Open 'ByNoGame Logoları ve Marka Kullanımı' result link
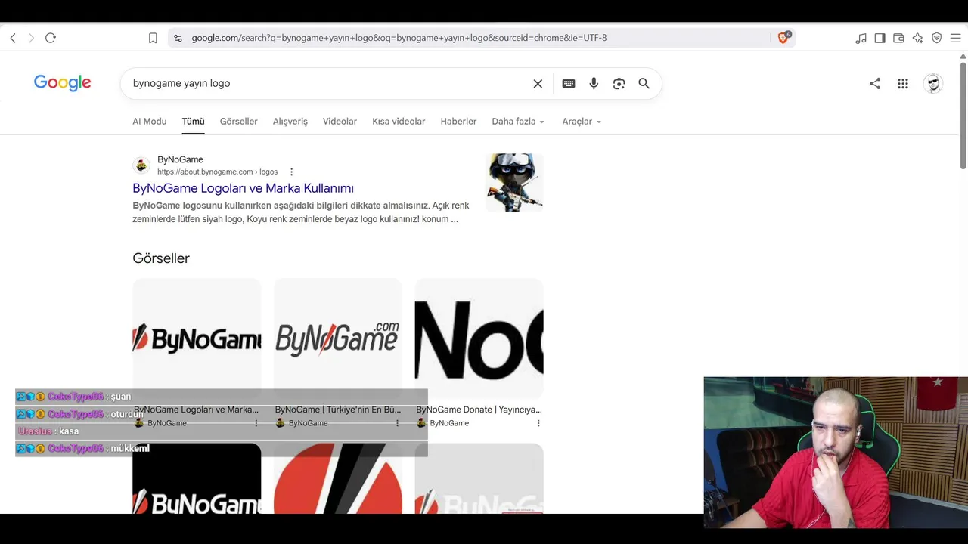Viewport: 968px width, 544px height. tap(243, 188)
